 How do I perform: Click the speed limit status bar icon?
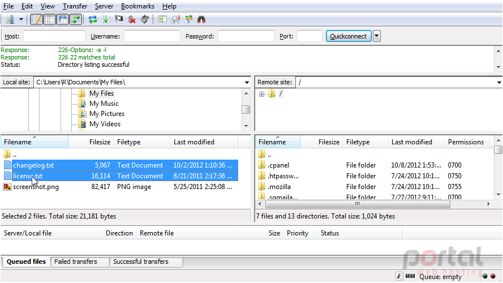click(x=410, y=276)
